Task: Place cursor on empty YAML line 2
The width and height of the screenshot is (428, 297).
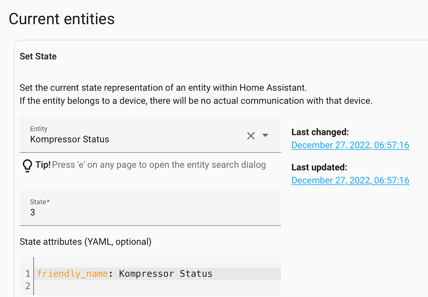Action: (x=125, y=286)
